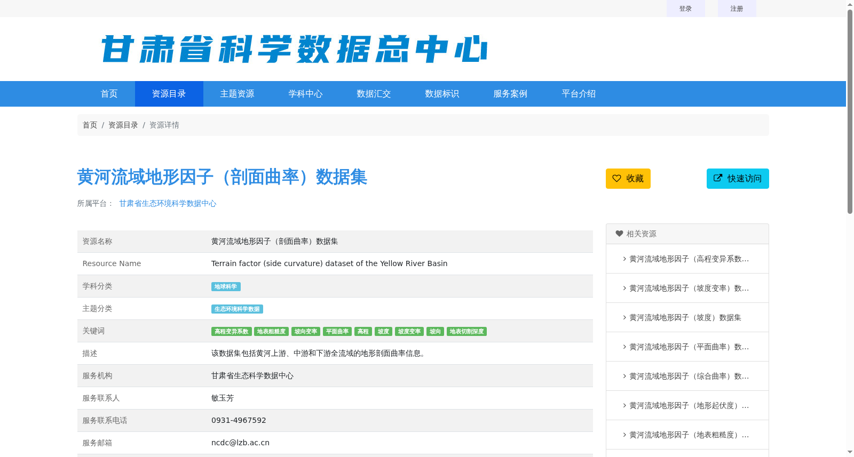Viewport: 854px width, 457px height.
Task: Open the 数据标识 navigation tab
Action: tap(442, 94)
